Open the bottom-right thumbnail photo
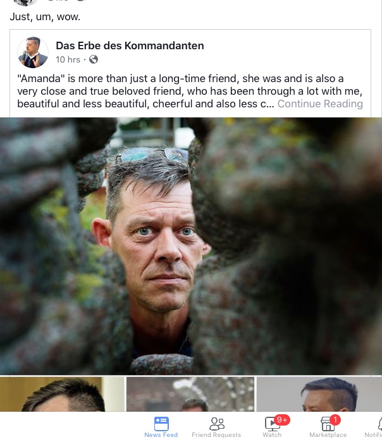Viewport: 382px width, 442px height. 319,394
